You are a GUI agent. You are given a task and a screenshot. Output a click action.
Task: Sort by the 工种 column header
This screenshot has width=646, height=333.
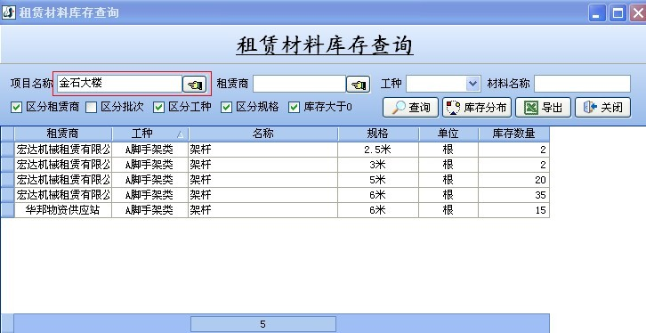tap(150, 134)
